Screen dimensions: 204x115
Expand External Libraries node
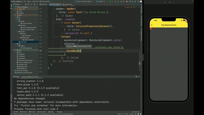pos(14,71)
